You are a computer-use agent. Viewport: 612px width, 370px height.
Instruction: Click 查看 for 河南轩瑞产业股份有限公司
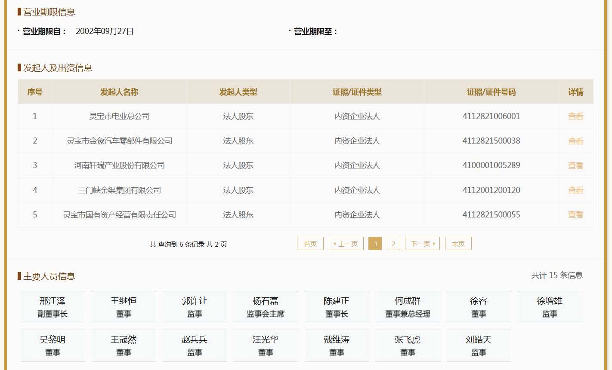575,165
